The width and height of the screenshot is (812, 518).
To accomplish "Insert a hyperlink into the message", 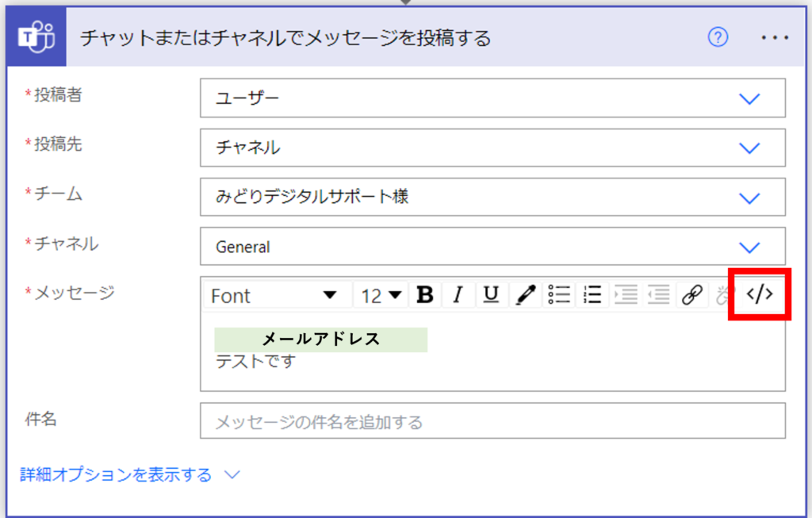I will pos(692,294).
